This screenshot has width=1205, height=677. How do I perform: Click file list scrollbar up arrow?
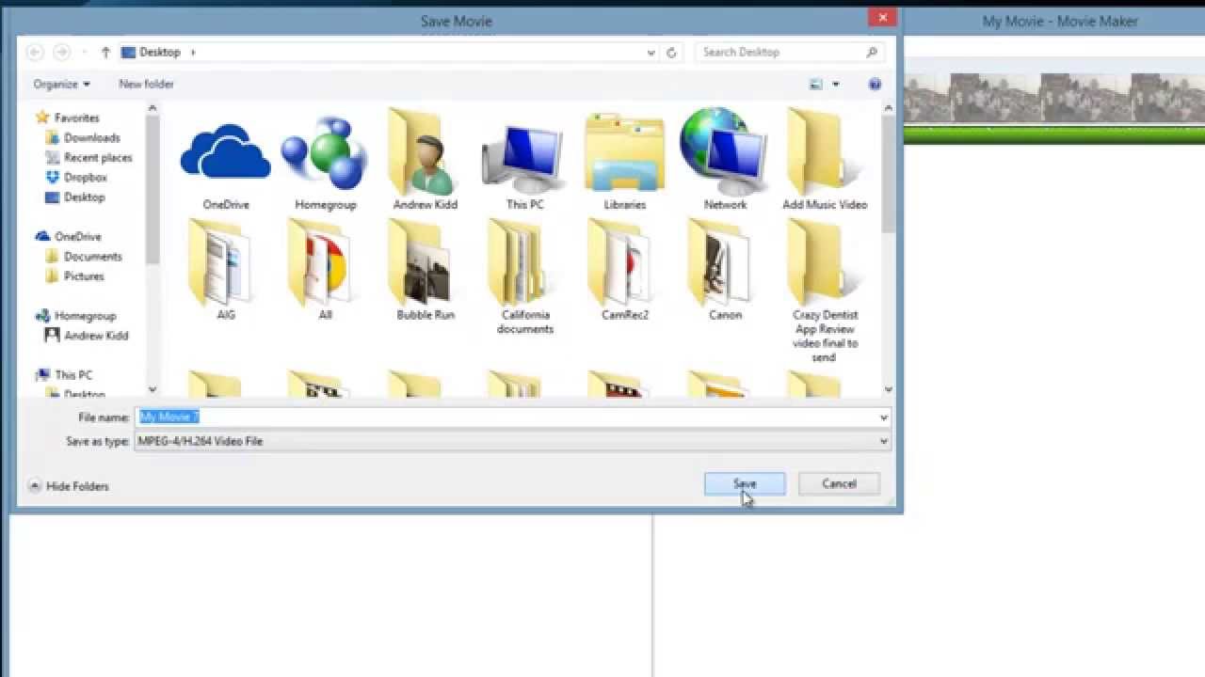pos(888,109)
